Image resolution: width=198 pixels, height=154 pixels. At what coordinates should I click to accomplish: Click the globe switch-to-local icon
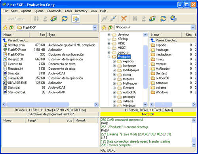click(x=173, y=19)
